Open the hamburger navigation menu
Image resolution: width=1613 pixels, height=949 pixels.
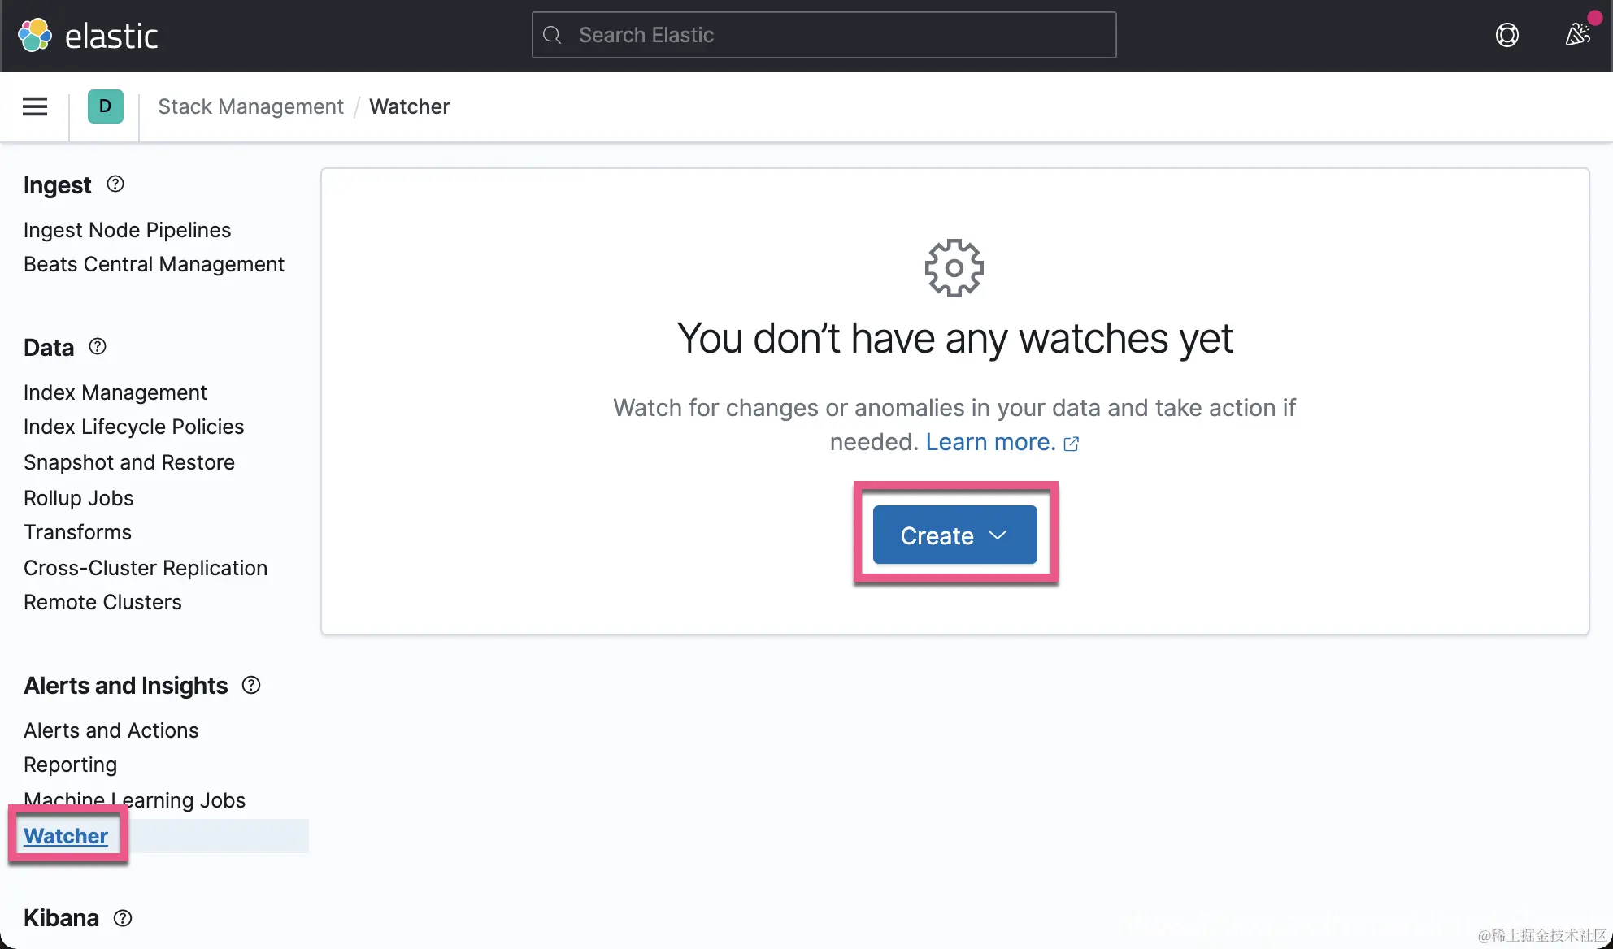pyautogui.click(x=34, y=106)
